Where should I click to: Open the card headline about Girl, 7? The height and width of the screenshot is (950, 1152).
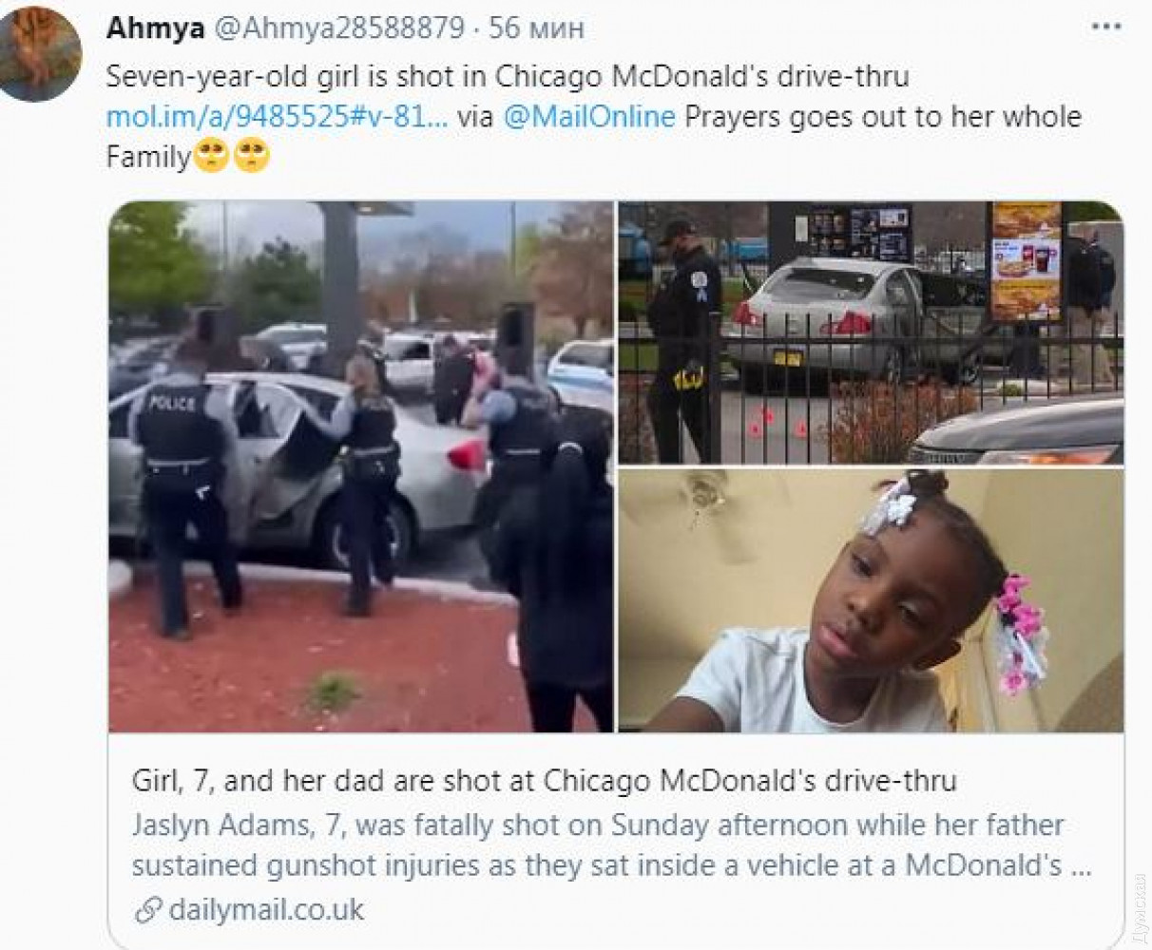click(x=545, y=781)
